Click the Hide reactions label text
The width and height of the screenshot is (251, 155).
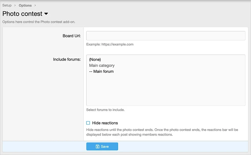point(105,123)
